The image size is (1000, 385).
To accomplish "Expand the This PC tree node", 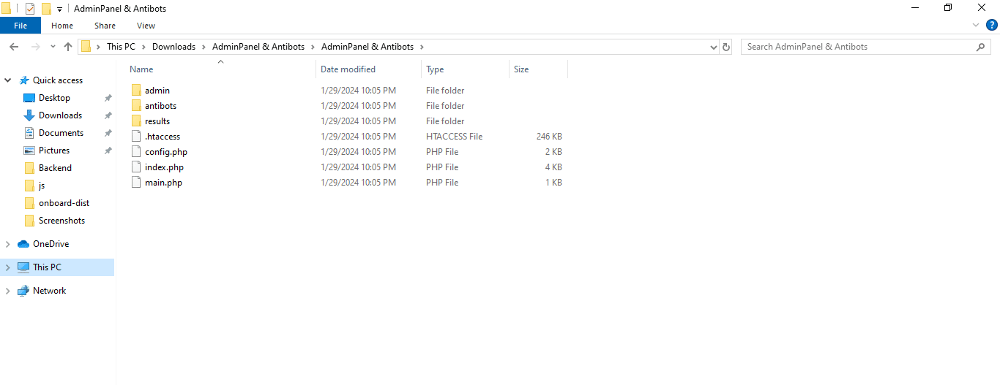I will tap(7, 267).
